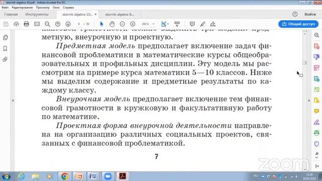Zoom in with plus icon
322x181 pixels.
133,24
